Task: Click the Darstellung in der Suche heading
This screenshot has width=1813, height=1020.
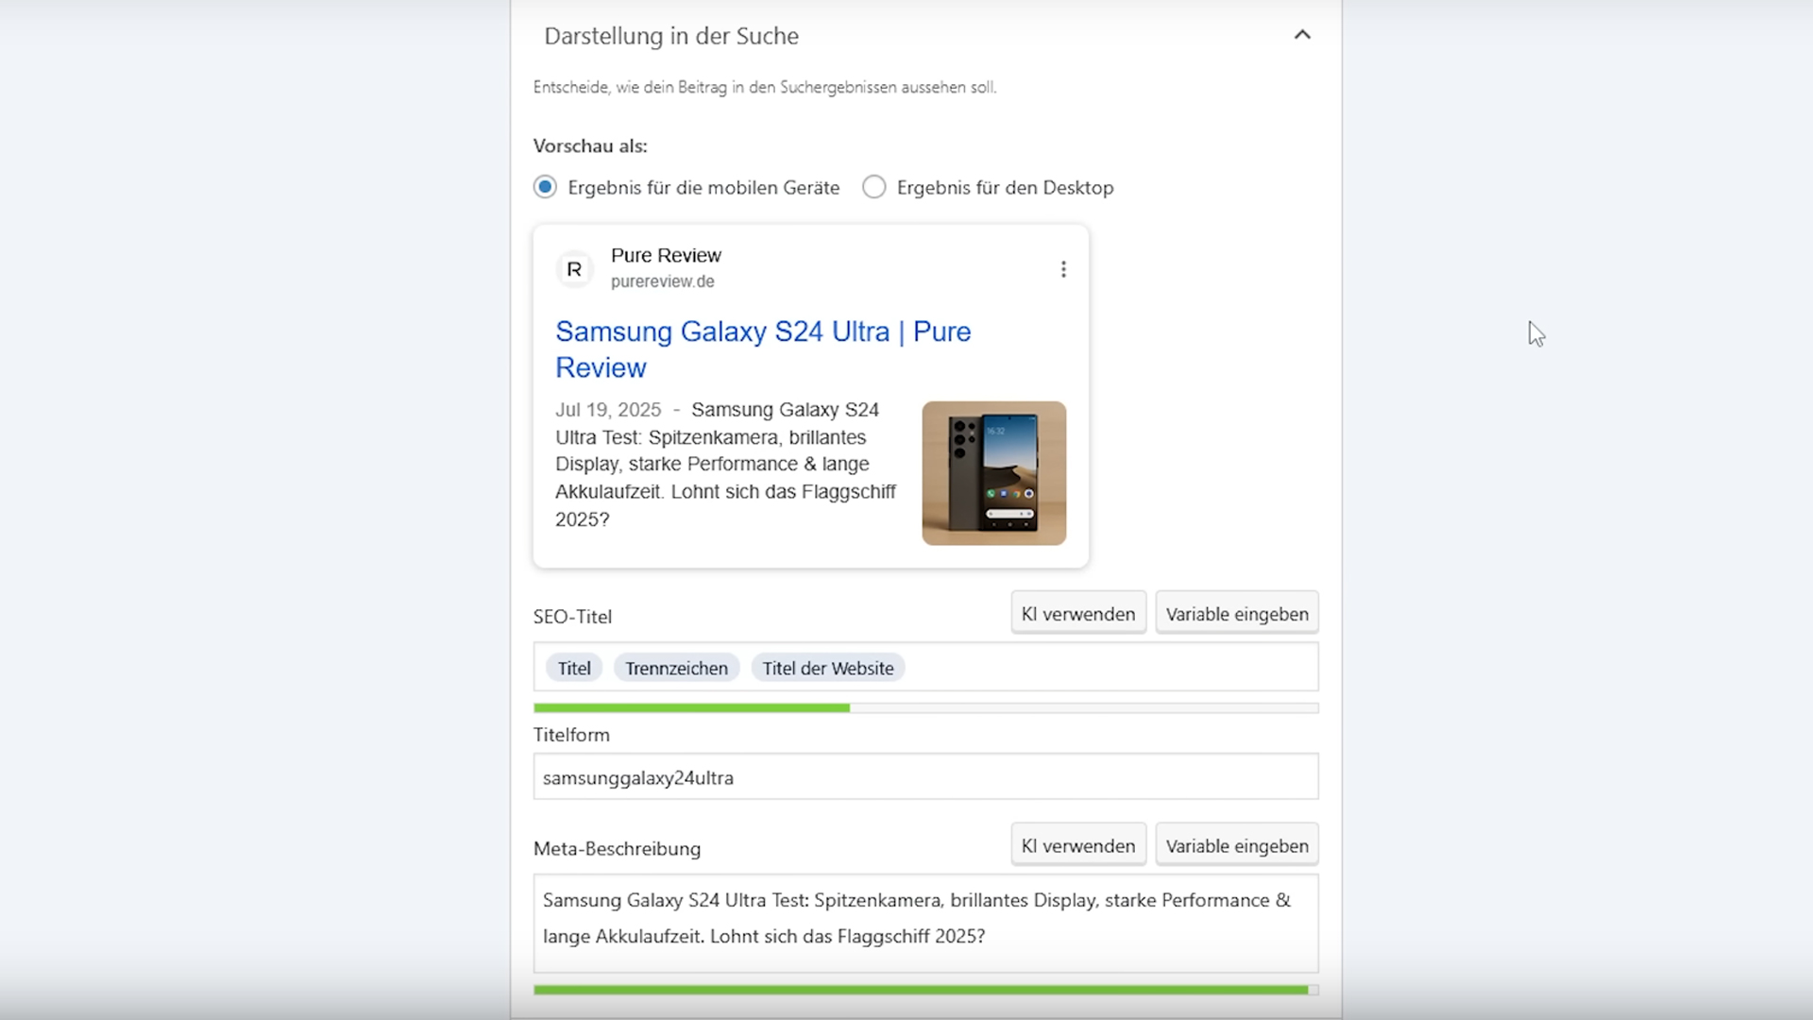Action: [671, 36]
